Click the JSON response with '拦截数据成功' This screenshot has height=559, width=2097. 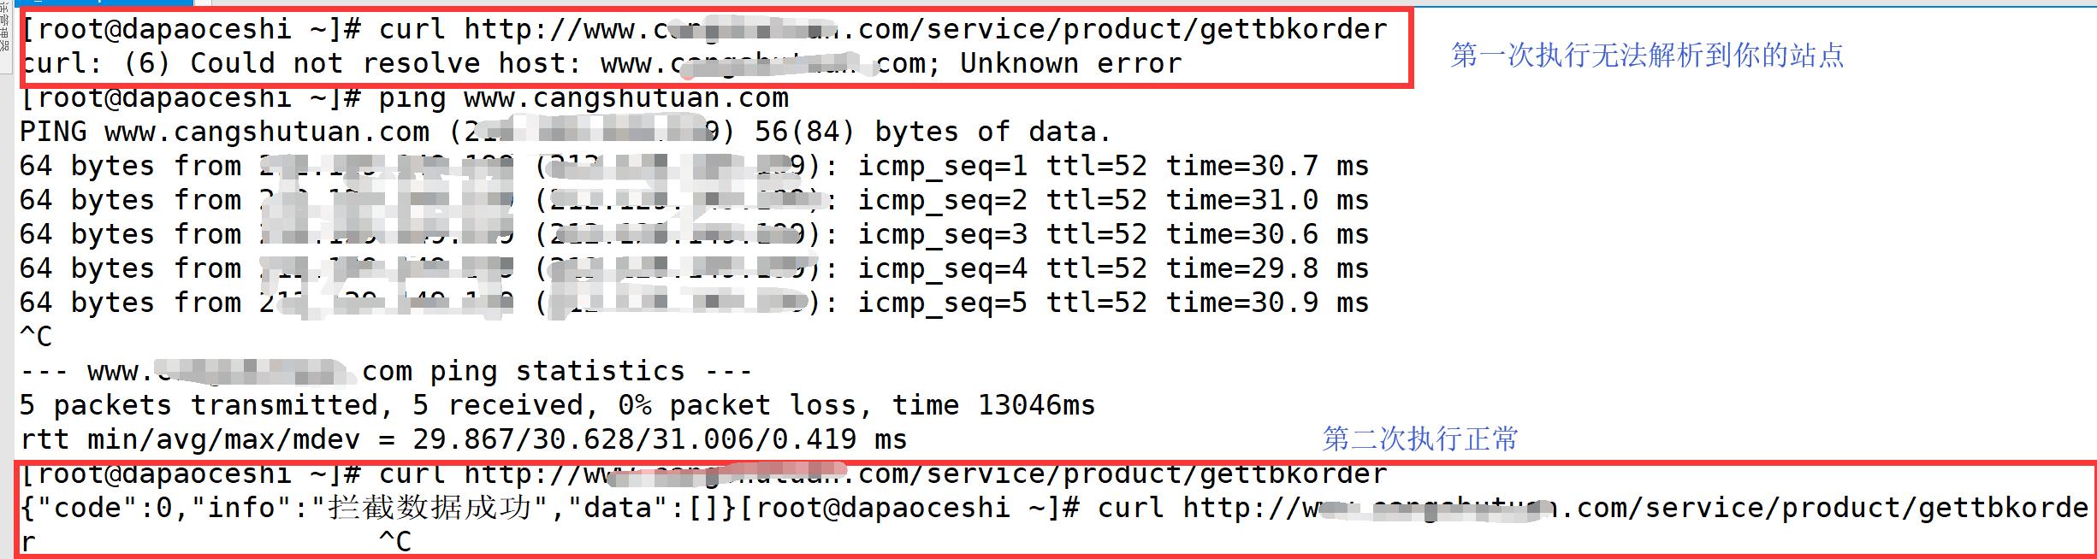(378, 508)
